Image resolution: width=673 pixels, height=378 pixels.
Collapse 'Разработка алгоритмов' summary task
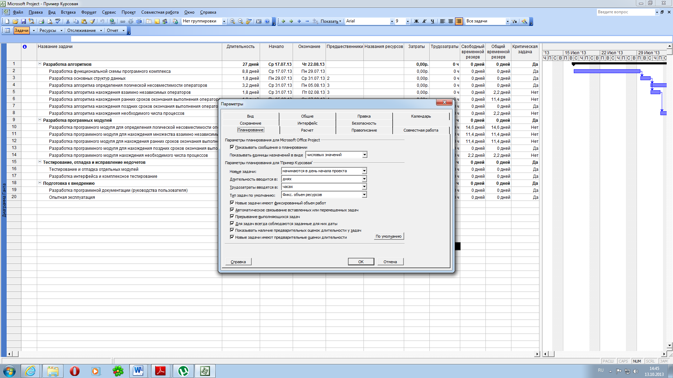point(40,64)
